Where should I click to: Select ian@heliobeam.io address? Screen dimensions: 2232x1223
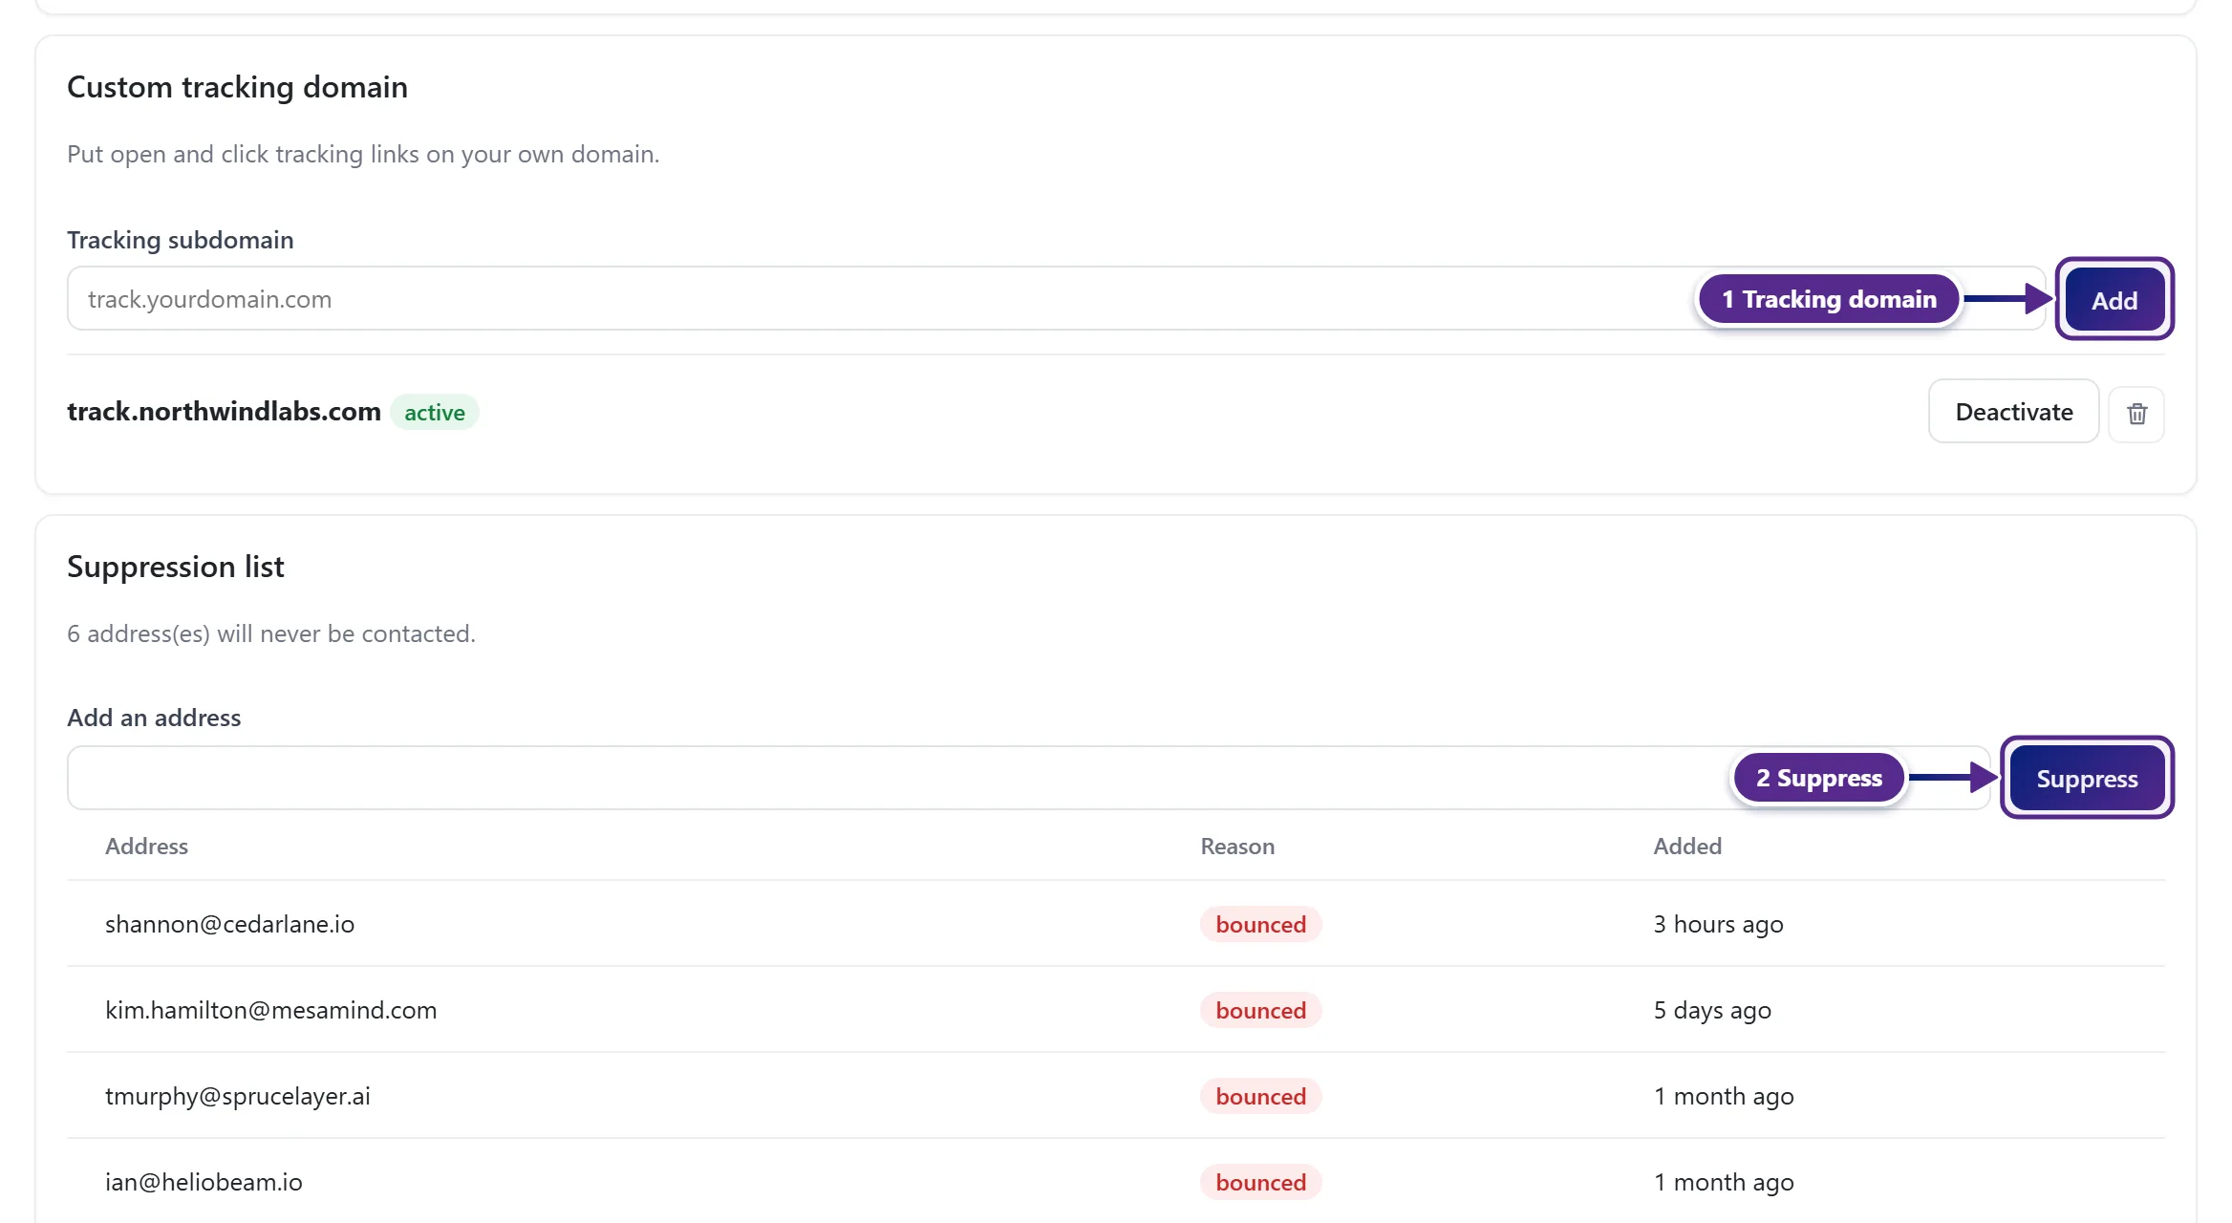[204, 1182]
